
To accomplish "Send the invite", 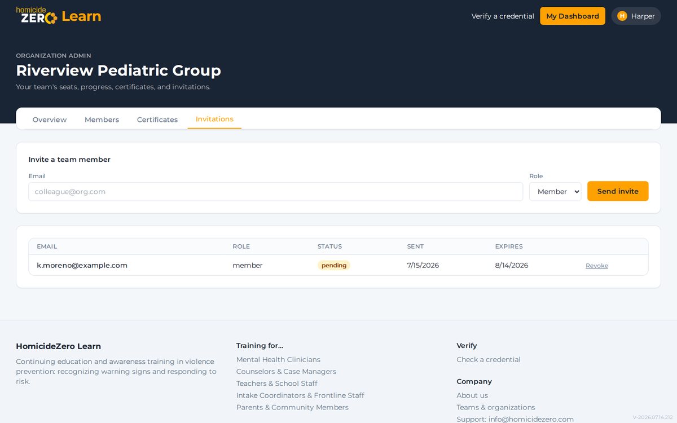I will (x=618, y=191).
